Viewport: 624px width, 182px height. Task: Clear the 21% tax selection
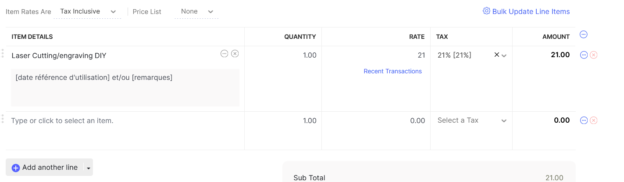[496, 55]
